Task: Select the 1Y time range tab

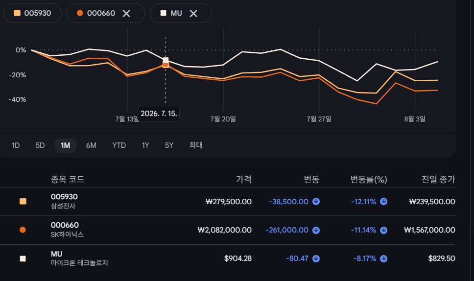Action: click(x=145, y=145)
